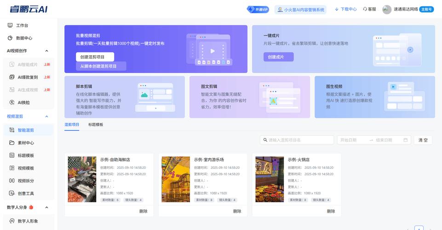Image resolution: width=442 pixels, height=230 pixels.
Task: Open the 视频模板 sidebar icon
Action: [12, 168]
